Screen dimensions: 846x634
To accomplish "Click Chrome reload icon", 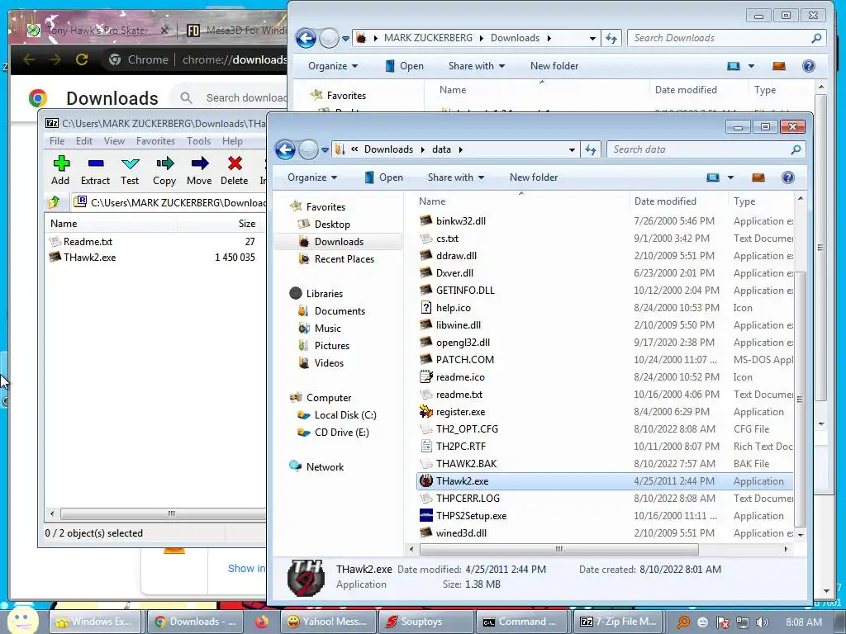I will coord(82,59).
